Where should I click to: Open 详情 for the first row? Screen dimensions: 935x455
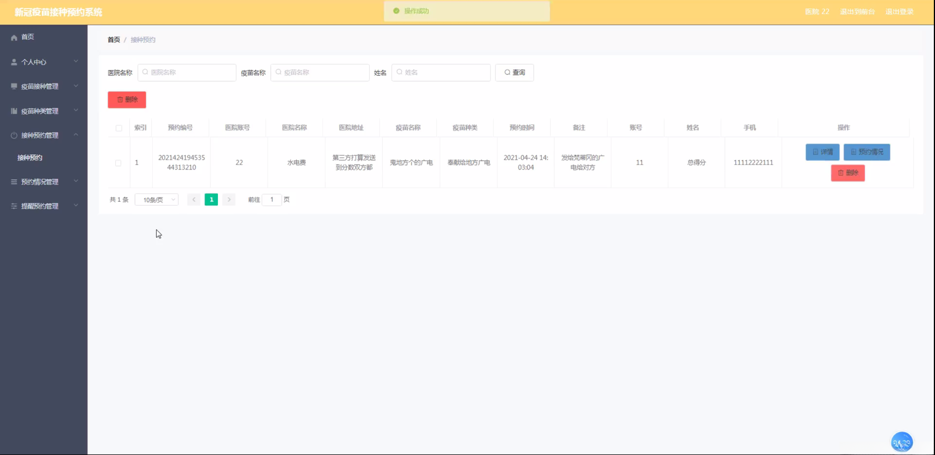(x=822, y=152)
